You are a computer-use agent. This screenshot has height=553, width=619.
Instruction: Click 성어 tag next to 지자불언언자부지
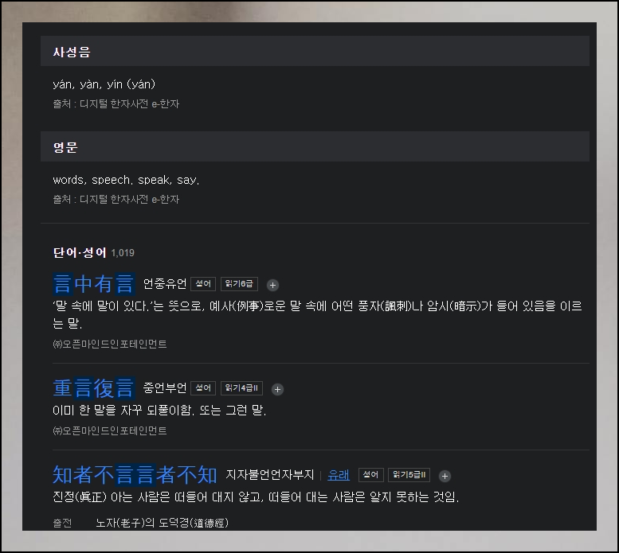pyautogui.click(x=370, y=474)
